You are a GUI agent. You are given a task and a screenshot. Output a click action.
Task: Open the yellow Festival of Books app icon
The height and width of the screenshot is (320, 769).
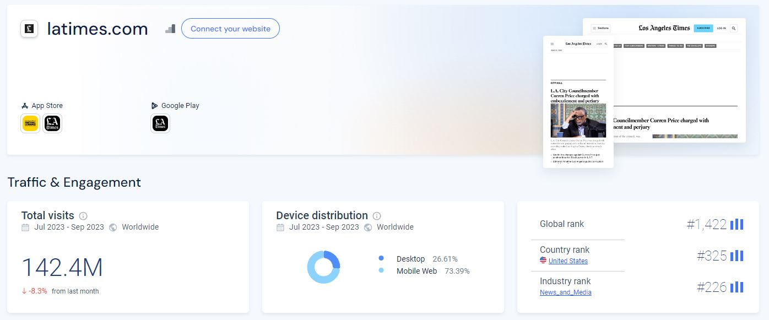[30, 123]
